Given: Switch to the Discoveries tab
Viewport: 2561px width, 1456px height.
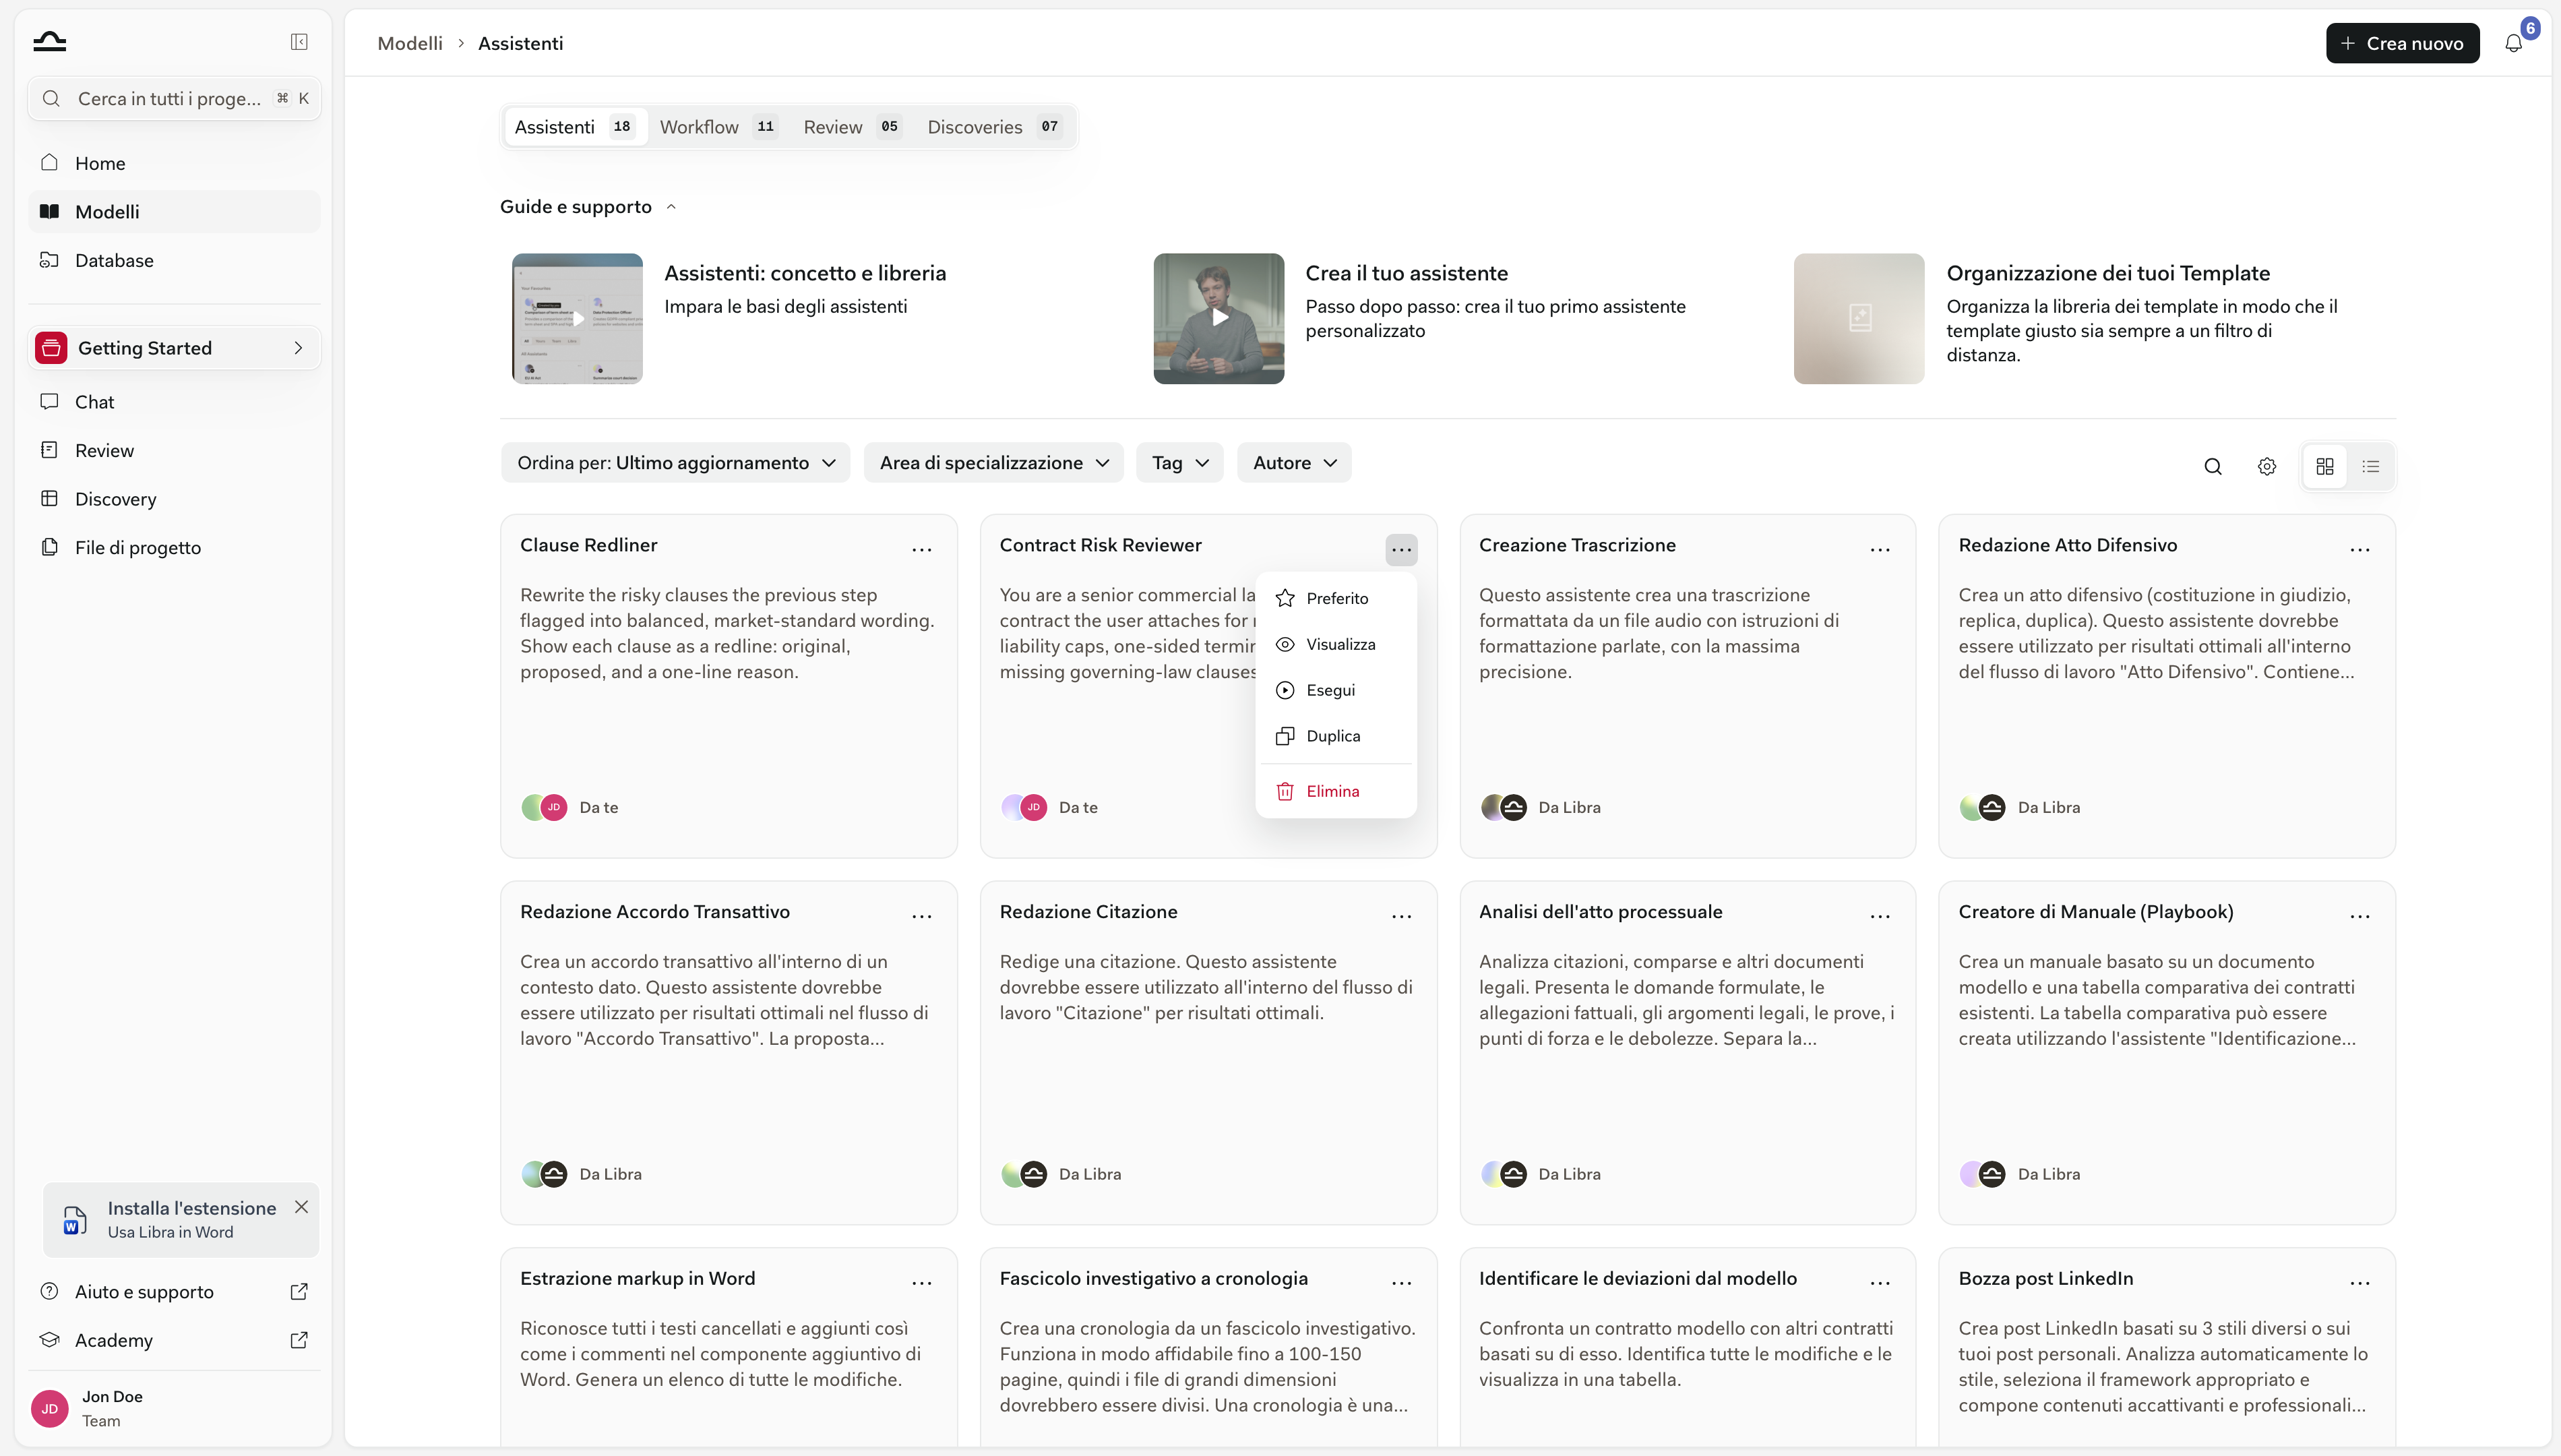Looking at the screenshot, I should click(993, 127).
